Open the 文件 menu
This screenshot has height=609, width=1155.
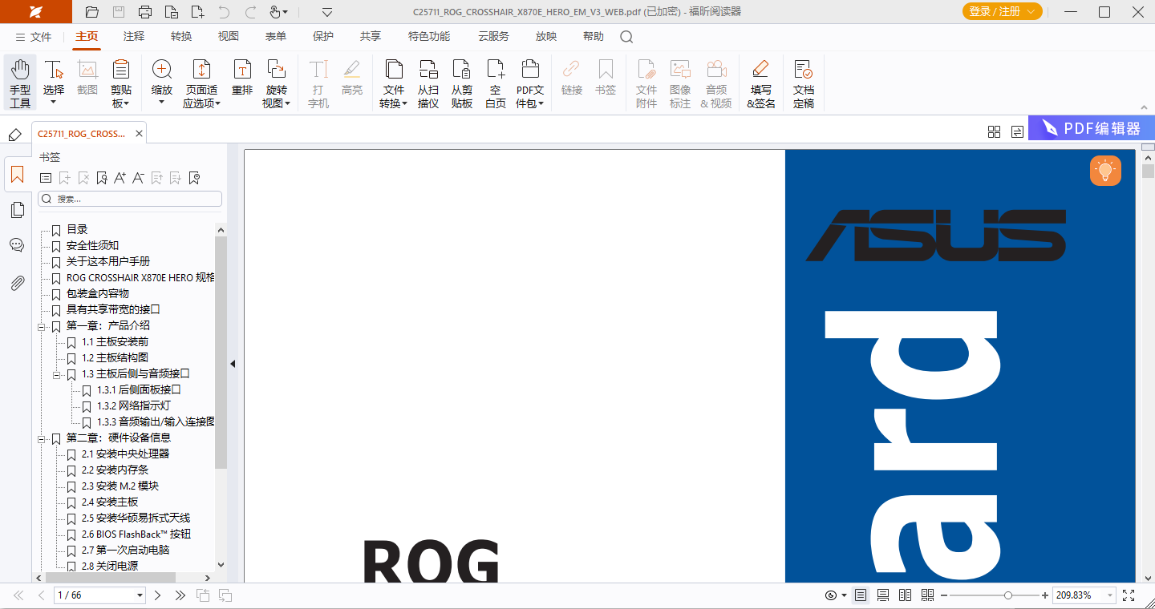33,37
